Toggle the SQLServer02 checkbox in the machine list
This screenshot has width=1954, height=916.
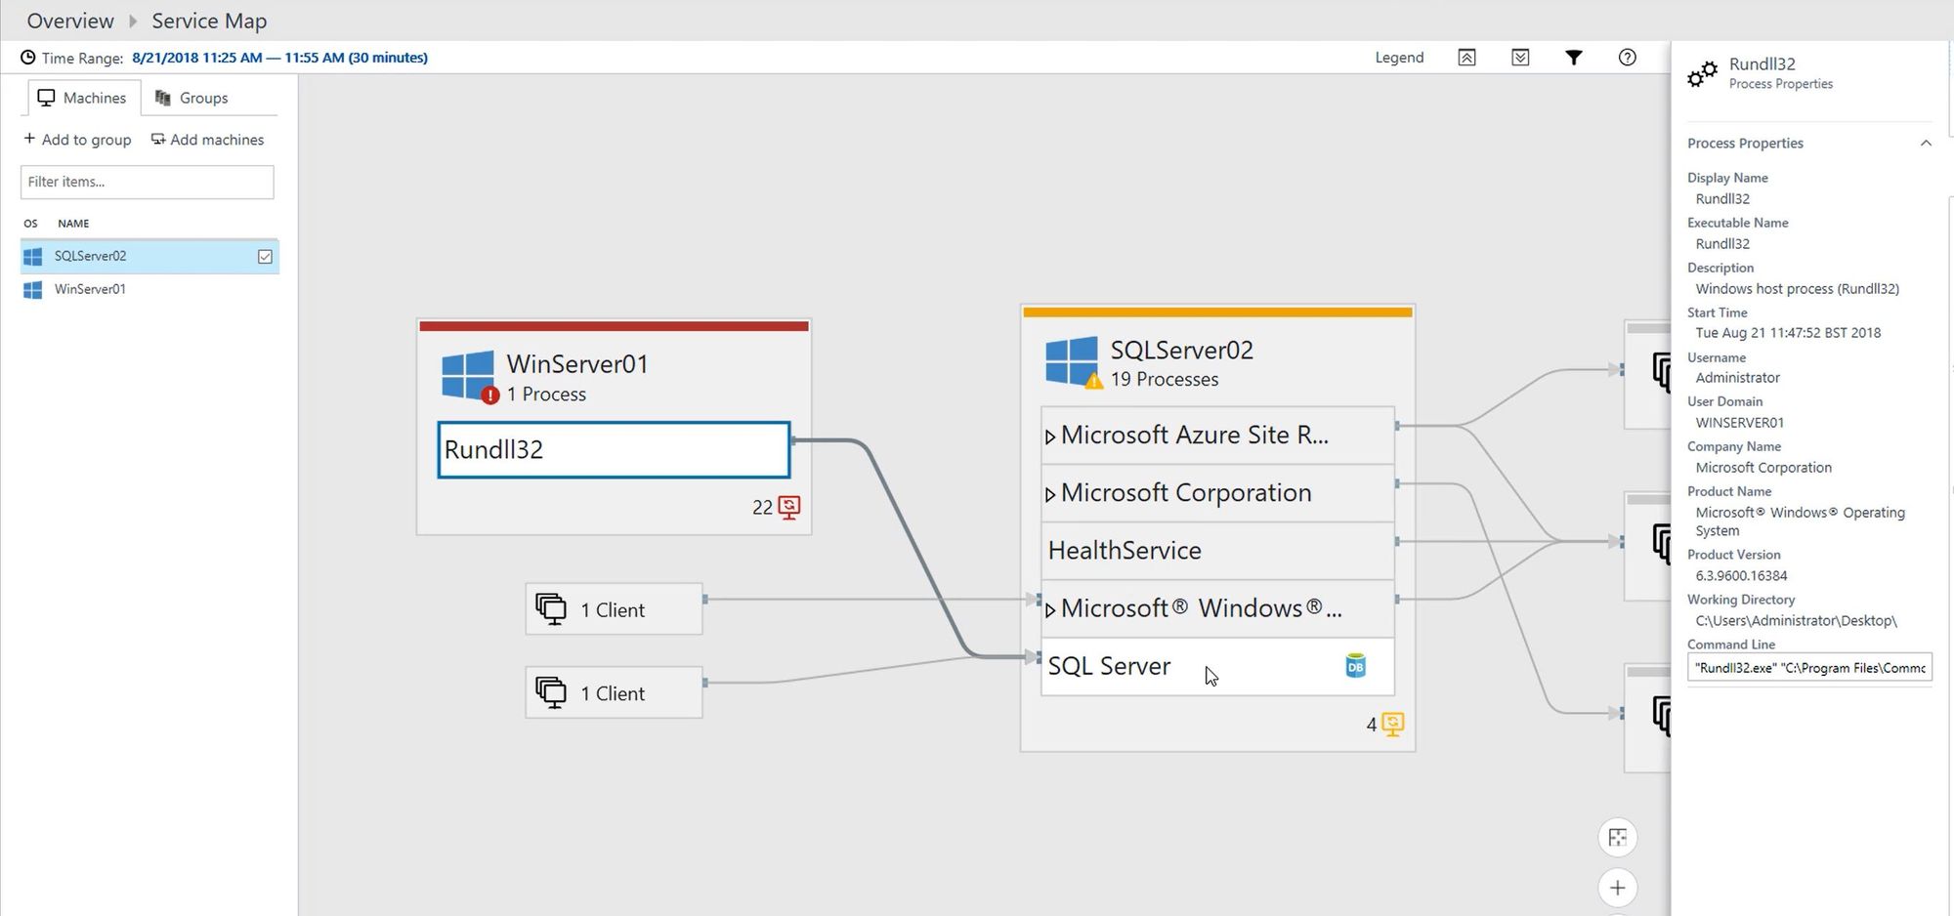click(x=265, y=257)
